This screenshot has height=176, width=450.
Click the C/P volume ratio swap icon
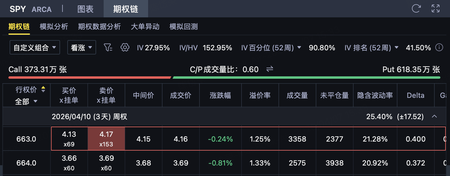click(269, 69)
